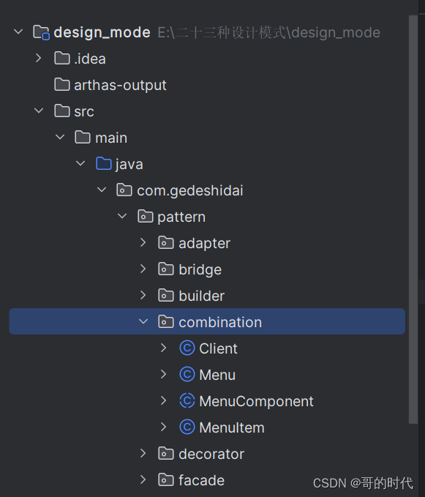Select the facade package

[x=201, y=480]
